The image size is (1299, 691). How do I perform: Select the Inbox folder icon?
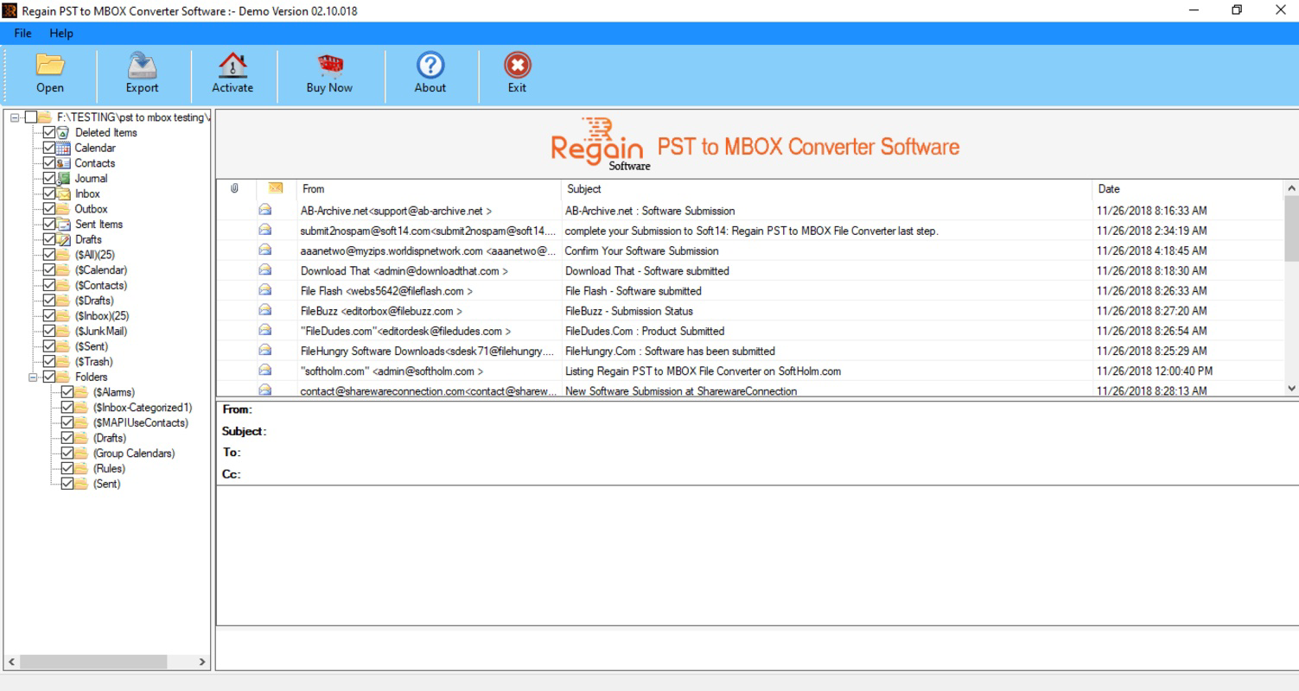pos(64,193)
